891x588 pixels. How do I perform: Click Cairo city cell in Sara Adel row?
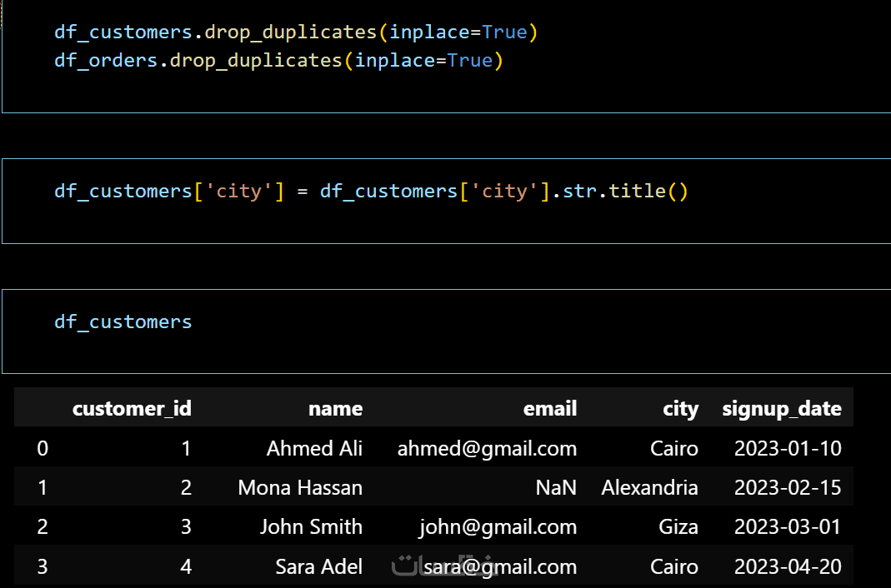pos(674,566)
